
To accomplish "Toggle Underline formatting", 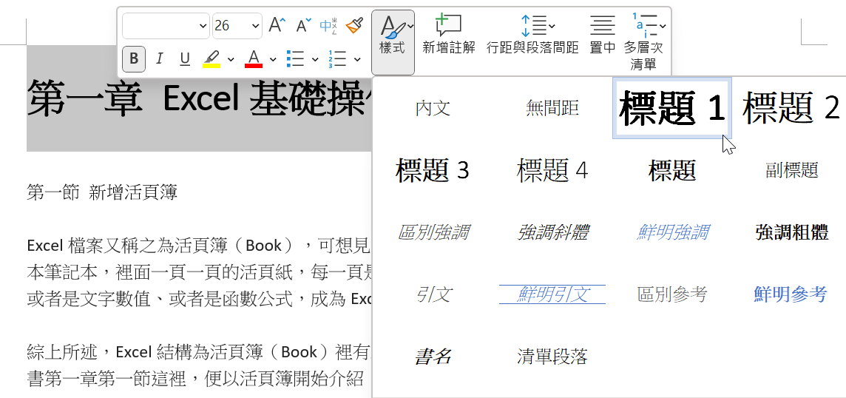I will point(185,59).
